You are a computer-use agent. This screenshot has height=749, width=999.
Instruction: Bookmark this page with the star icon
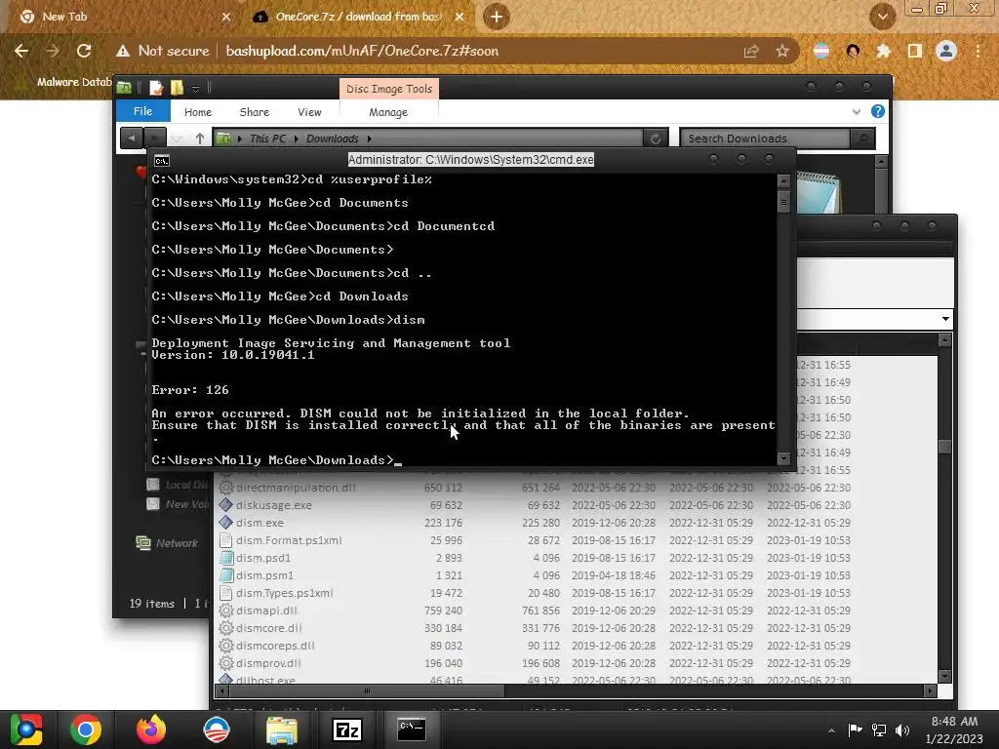tap(782, 51)
